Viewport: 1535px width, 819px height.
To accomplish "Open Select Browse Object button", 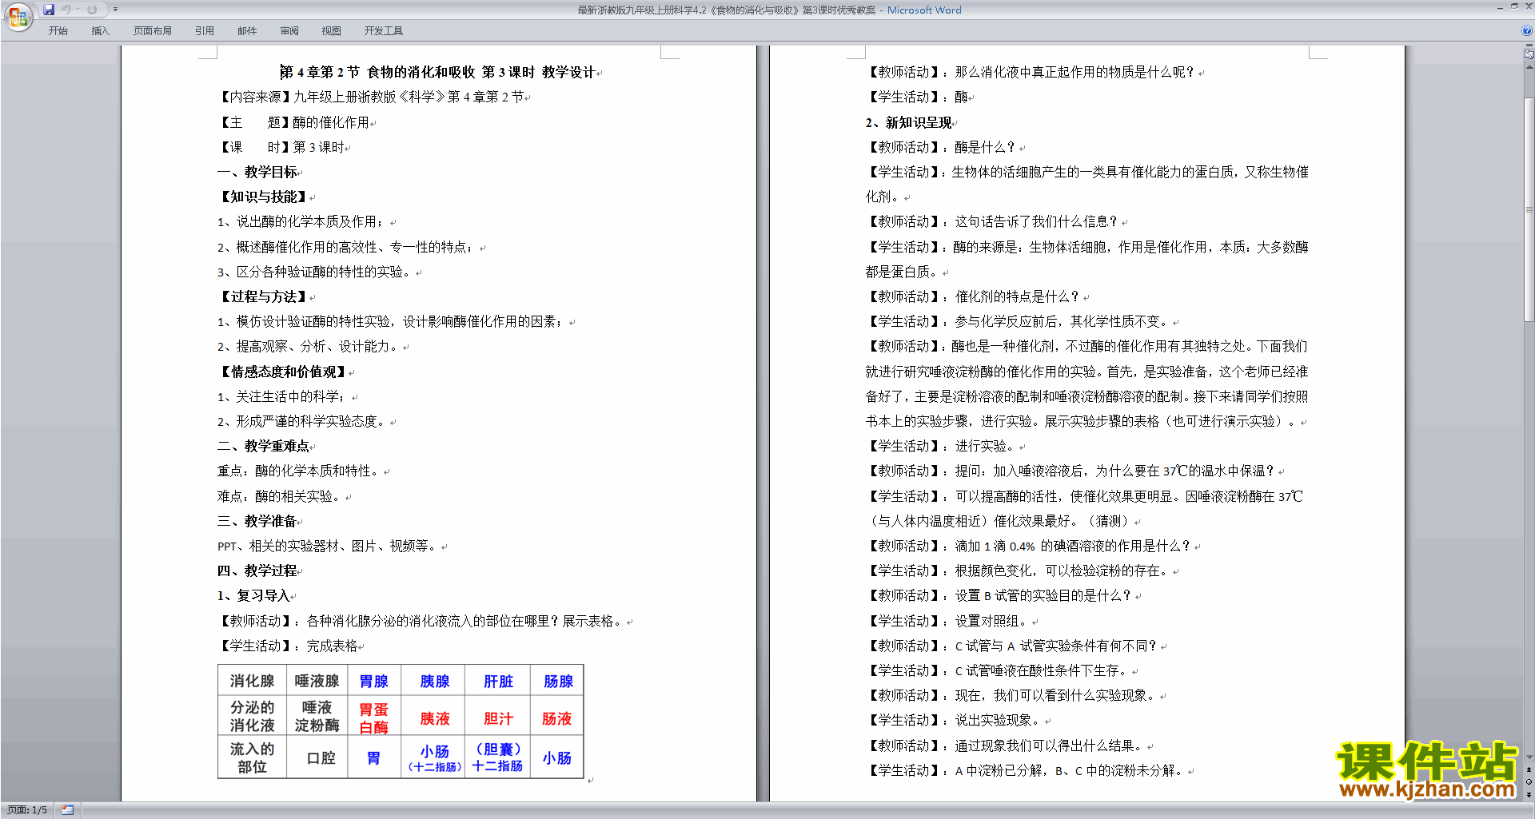I will click(1529, 782).
